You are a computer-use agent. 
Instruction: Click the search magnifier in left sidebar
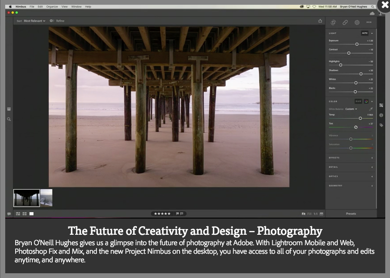click(9, 119)
